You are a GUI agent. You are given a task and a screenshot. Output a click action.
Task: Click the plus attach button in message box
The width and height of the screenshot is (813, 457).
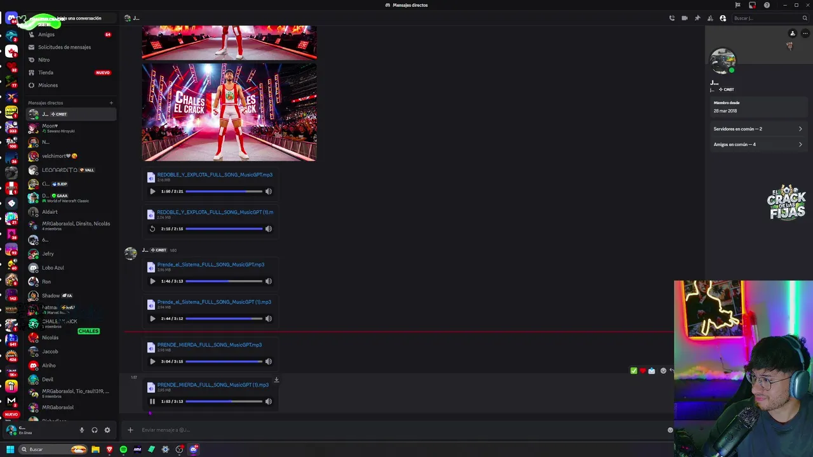pos(130,430)
